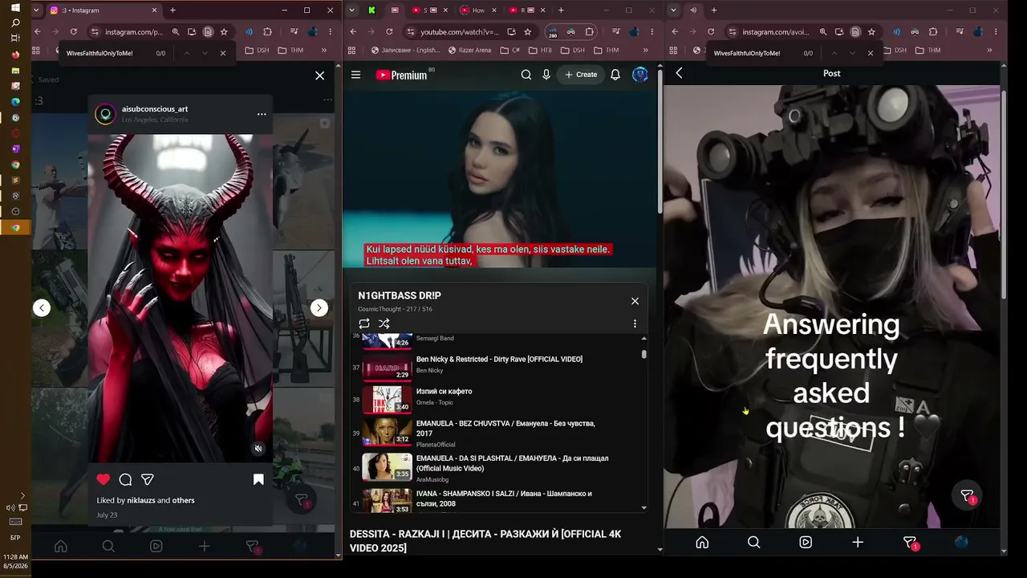1027x578 pixels.
Task: Close the find bar in the left Instagram window
Action: [223, 53]
